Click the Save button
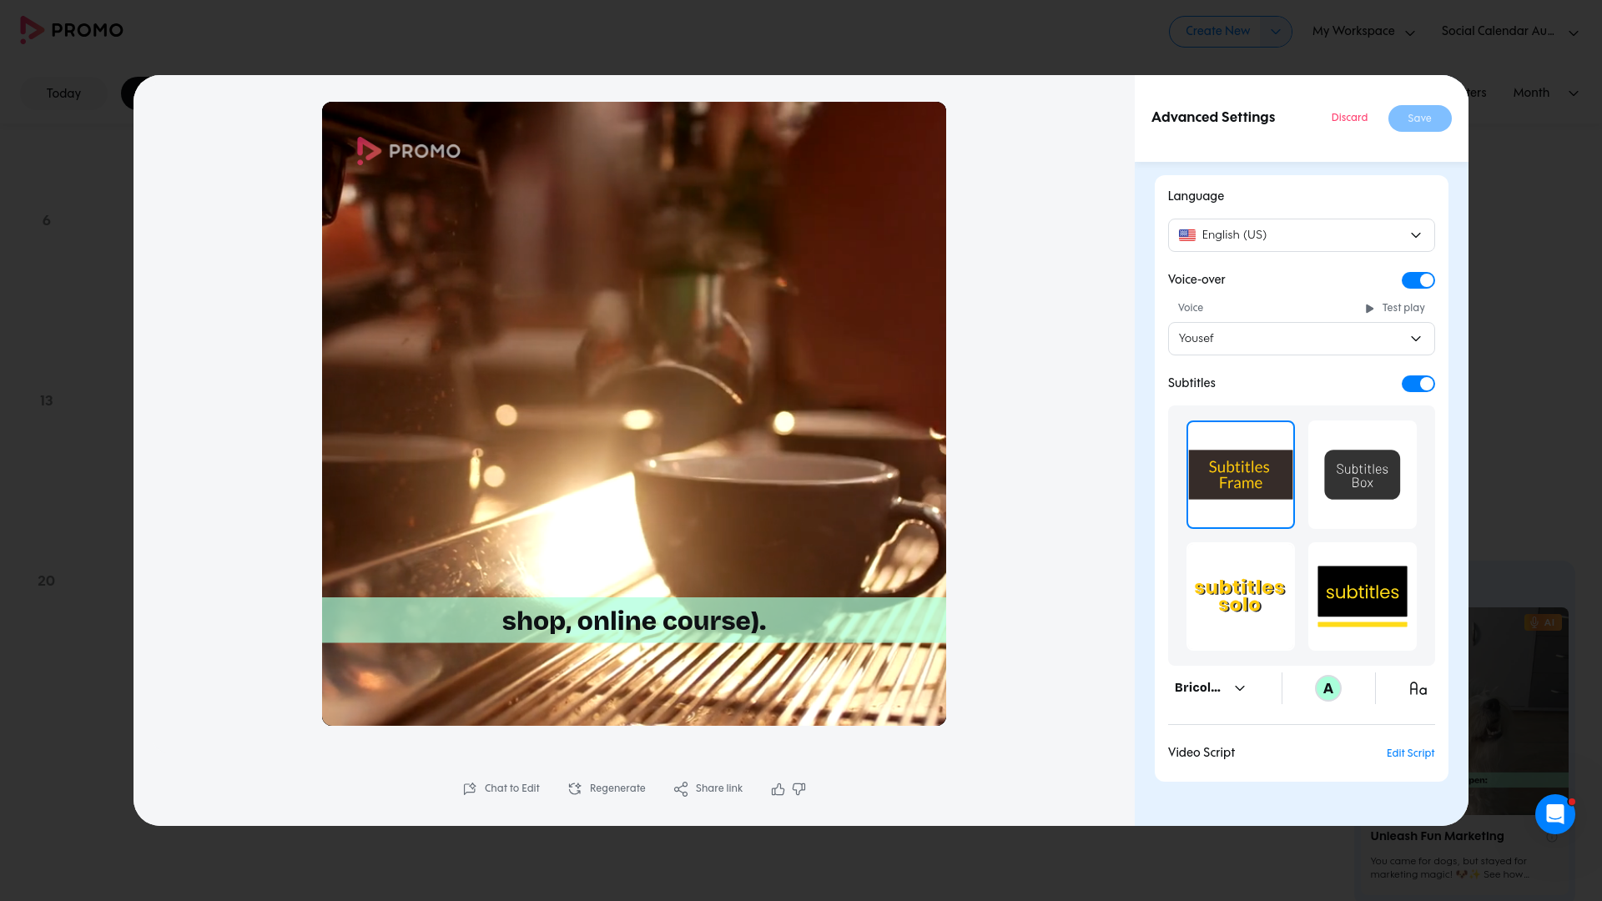The width and height of the screenshot is (1602, 901). (x=1419, y=118)
